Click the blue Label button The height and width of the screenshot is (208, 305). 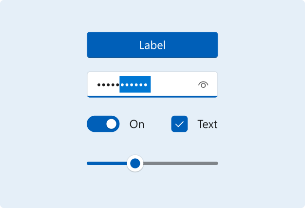(x=152, y=45)
